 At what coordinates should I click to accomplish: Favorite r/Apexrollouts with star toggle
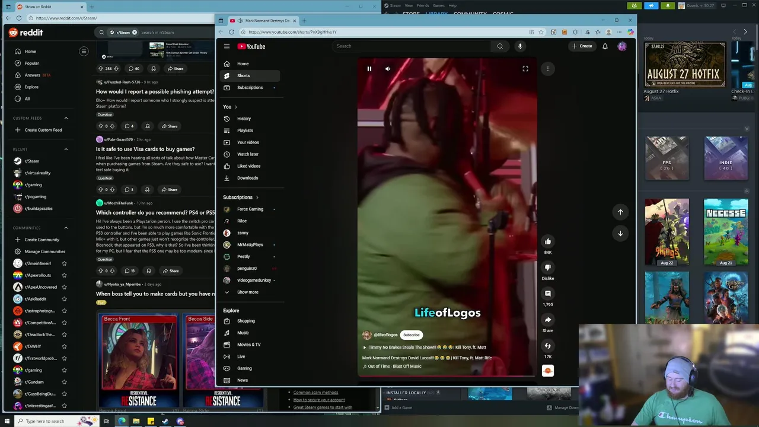click(x=64, y=275)
